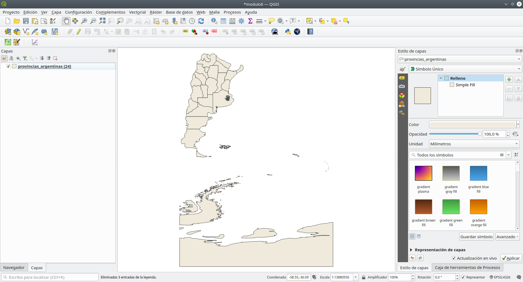Click the Color swatch bar
Viewport: 523px width, 282px height.
pyautogui.click(x=473, y=124)
